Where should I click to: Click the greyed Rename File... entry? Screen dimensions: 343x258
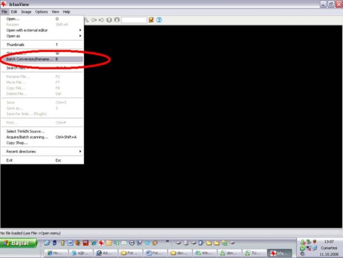coord(42,76)
